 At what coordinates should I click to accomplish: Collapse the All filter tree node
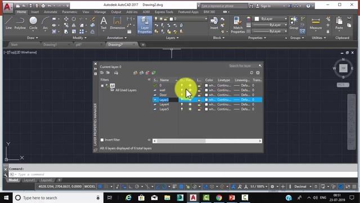(x=102, y=86)
